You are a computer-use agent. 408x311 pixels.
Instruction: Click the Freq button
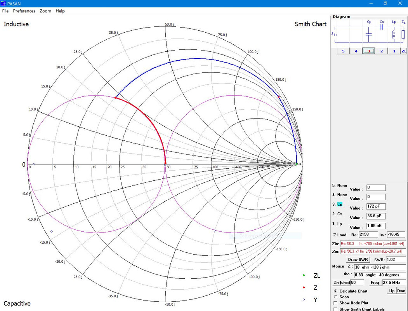[x=375, y=282]
